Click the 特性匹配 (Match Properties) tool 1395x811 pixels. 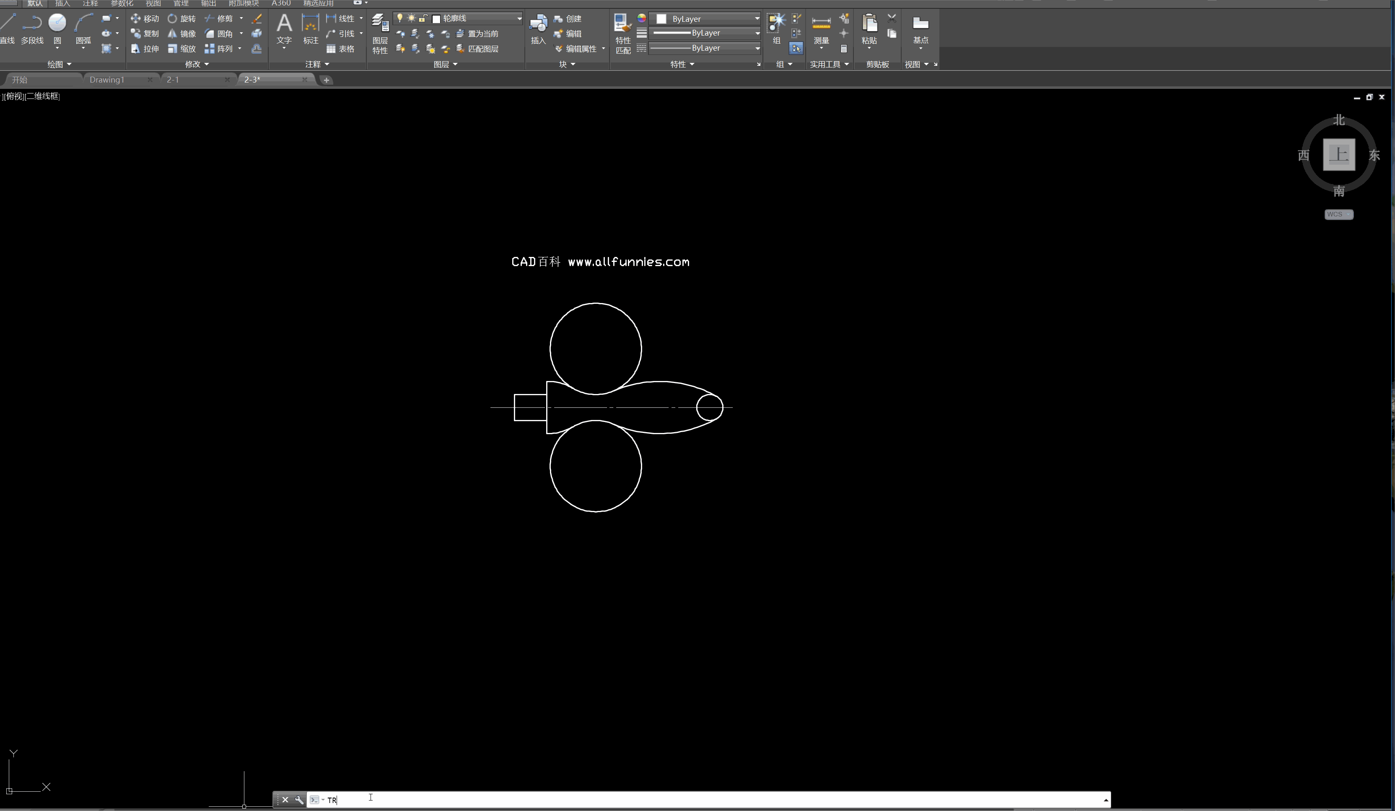623,33
